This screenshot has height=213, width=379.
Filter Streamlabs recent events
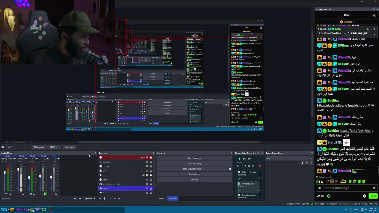[x=245, y=166]
